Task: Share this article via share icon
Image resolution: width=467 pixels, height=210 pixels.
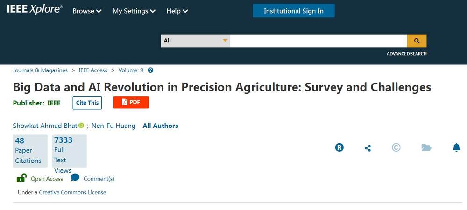Action: point(368,148)
